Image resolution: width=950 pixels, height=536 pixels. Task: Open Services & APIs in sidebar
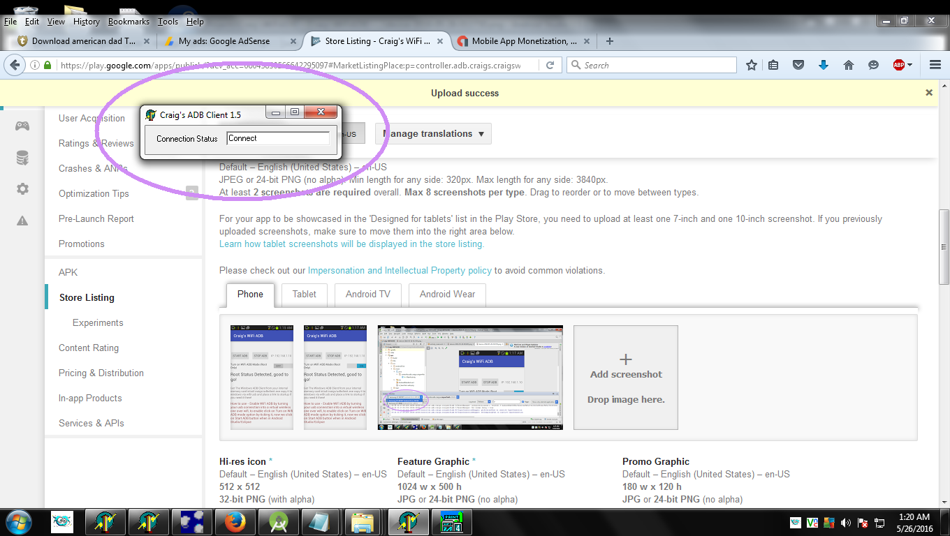[x=92, y=423]
